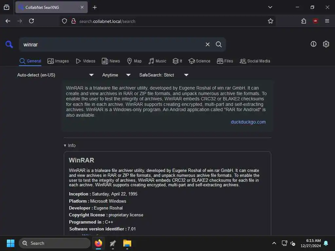Switch to the News category
The image size is (335, 251).
click(111, 61)
